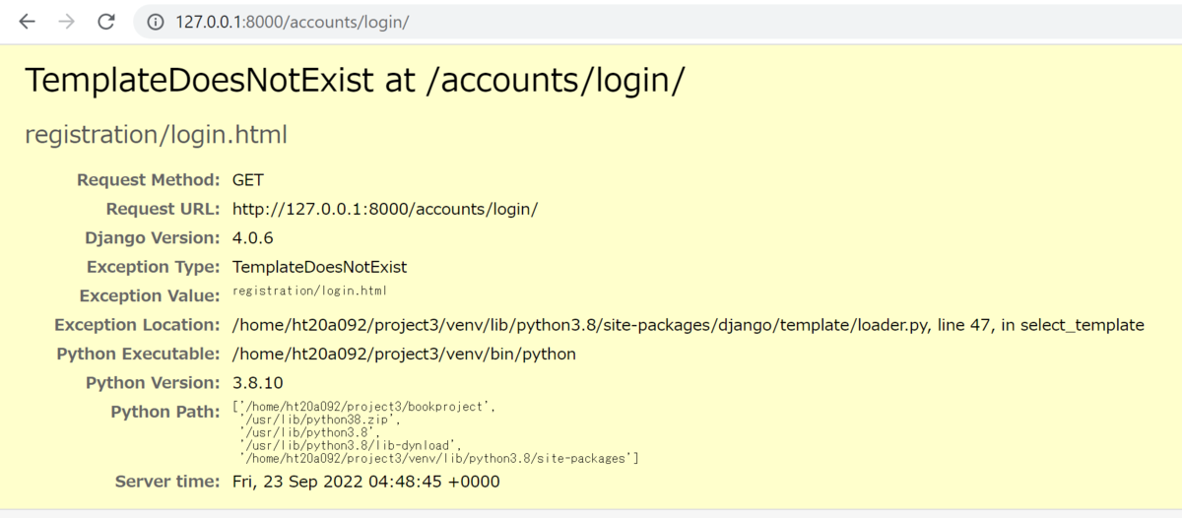1182x518 pixels.
Task: Click the browser back arrow
Action: click(27, 22)
